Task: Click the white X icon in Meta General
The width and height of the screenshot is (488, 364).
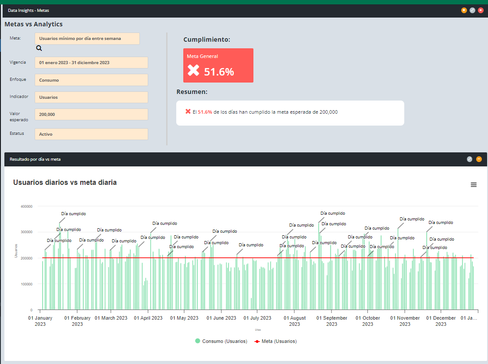Action: pyautogui.click(x=193, y=71)
